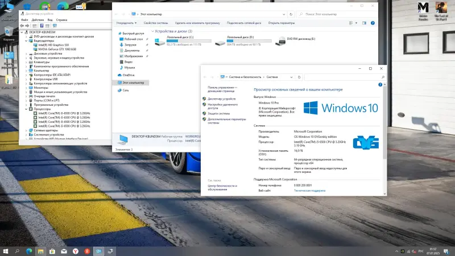Open Дополнительные параметры системы link

click(x=226, y=121)
